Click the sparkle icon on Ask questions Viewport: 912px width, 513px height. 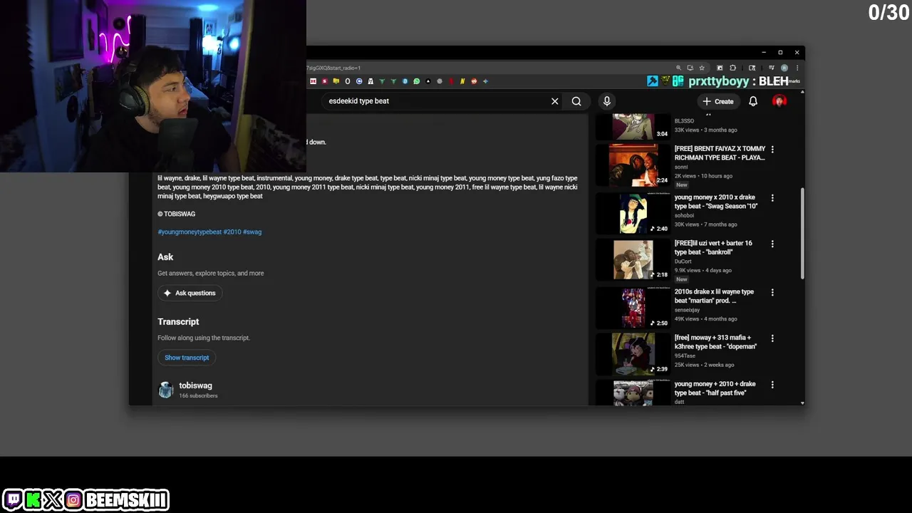point(167,293)
